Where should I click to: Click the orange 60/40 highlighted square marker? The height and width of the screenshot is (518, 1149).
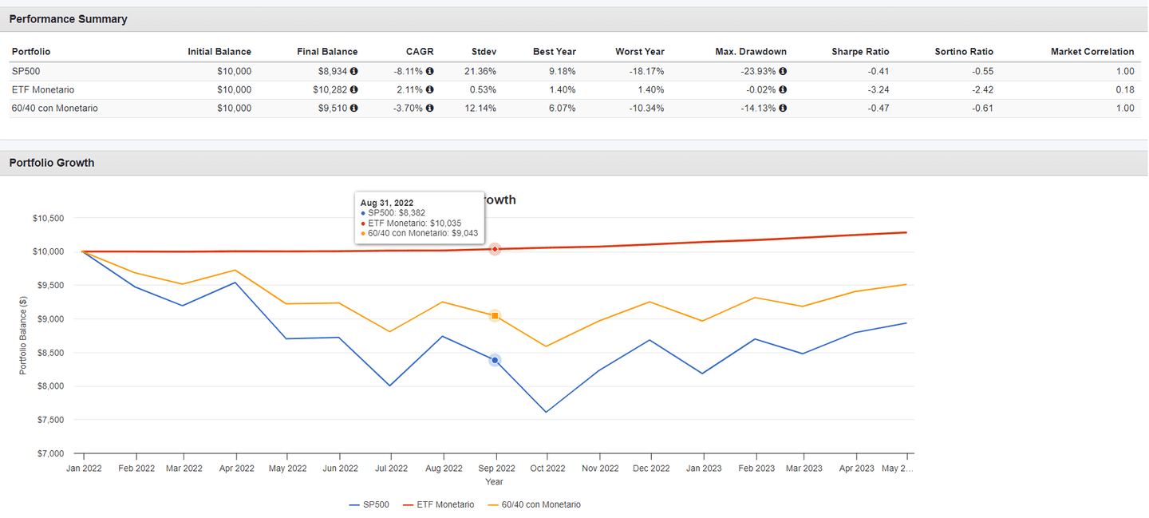pos(495,316)
